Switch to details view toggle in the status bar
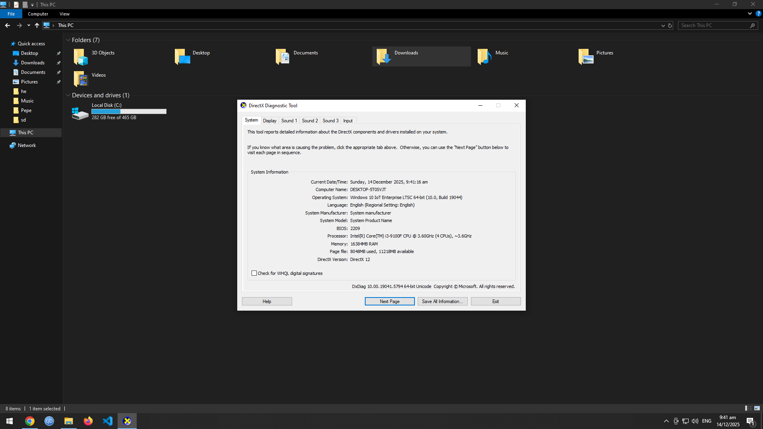Screen dimensions: 763x429 [748, 408]
